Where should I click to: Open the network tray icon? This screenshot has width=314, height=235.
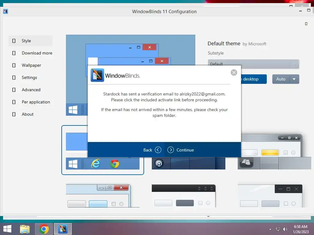coord(278,229)
